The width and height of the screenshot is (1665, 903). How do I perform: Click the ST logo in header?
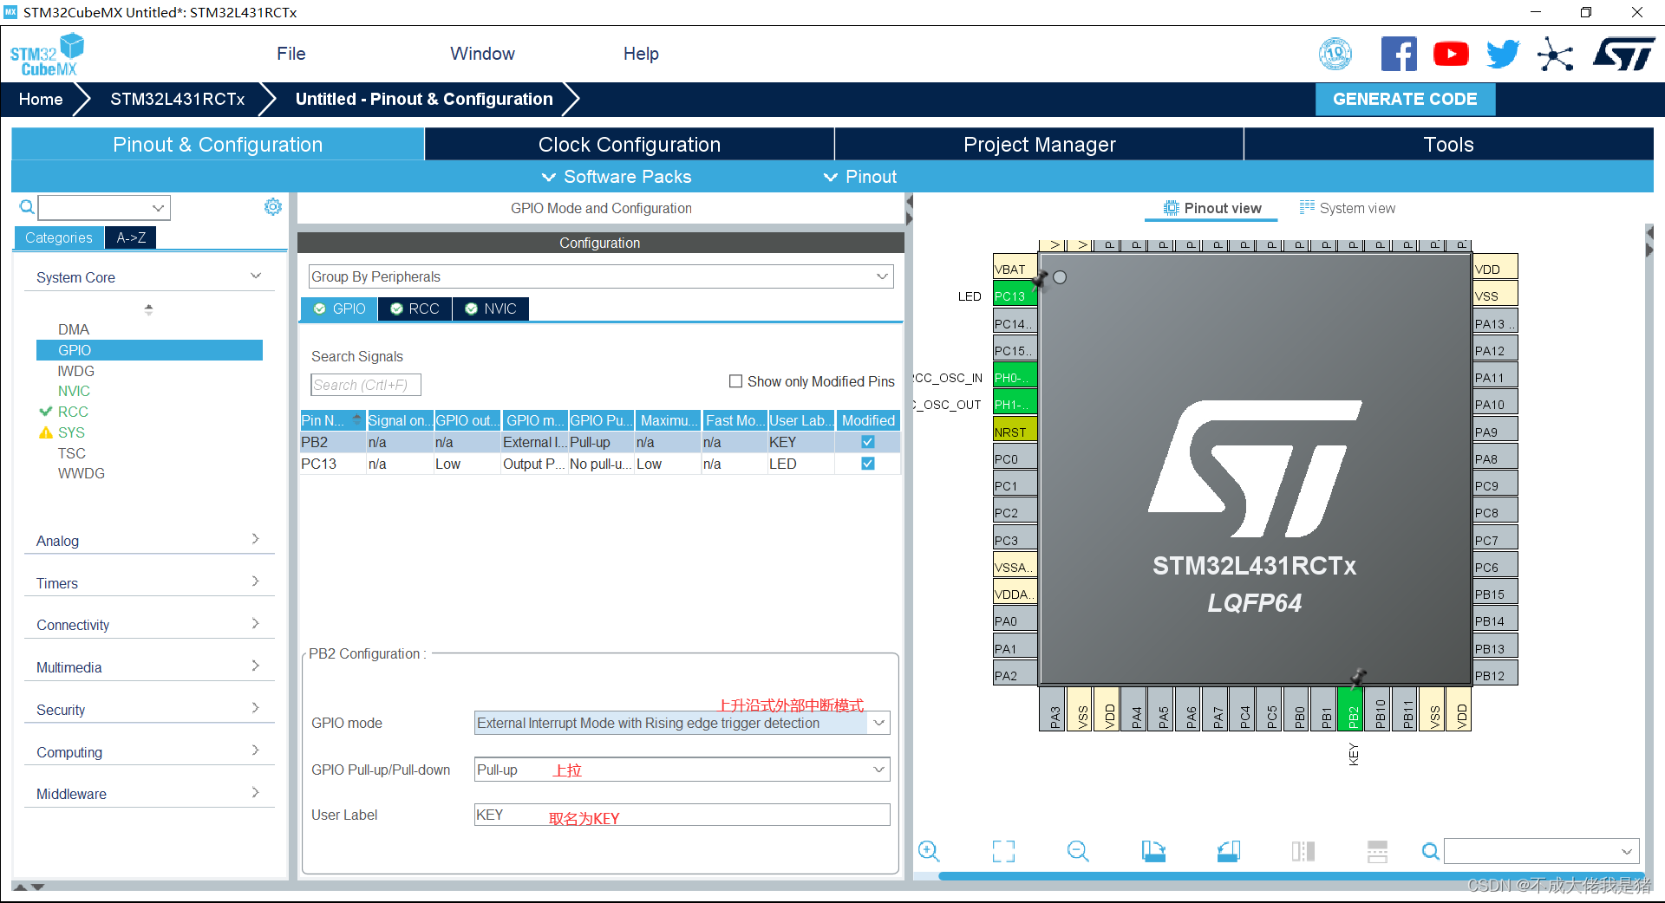[1623, 54]
